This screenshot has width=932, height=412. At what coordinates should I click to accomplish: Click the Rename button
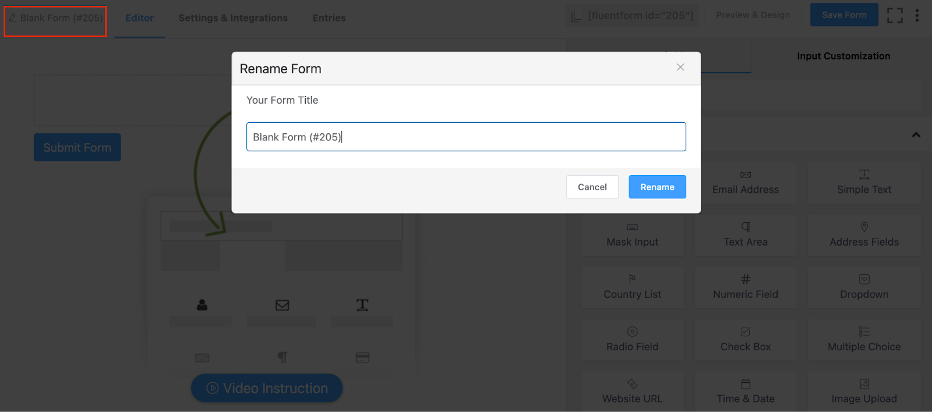click(x=657, y=187)
